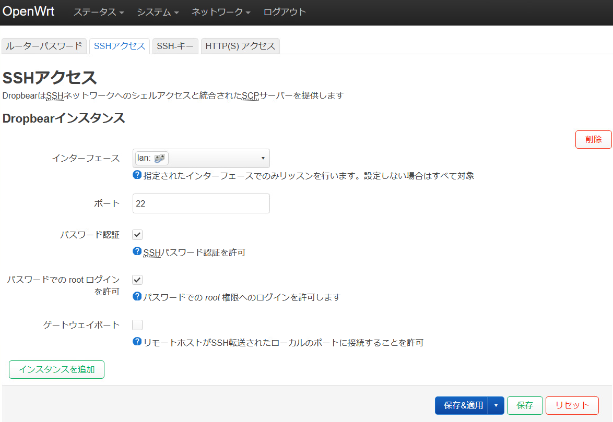The image size is (613, 422).
Task: Switch to the ルーターパスワード tab
Action: [x=44, y=46]
